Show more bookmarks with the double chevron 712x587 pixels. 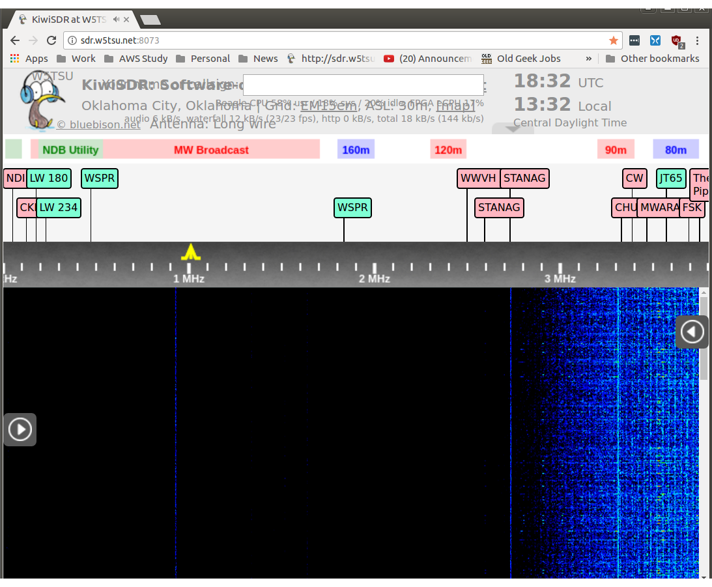(x=588, y=59)
